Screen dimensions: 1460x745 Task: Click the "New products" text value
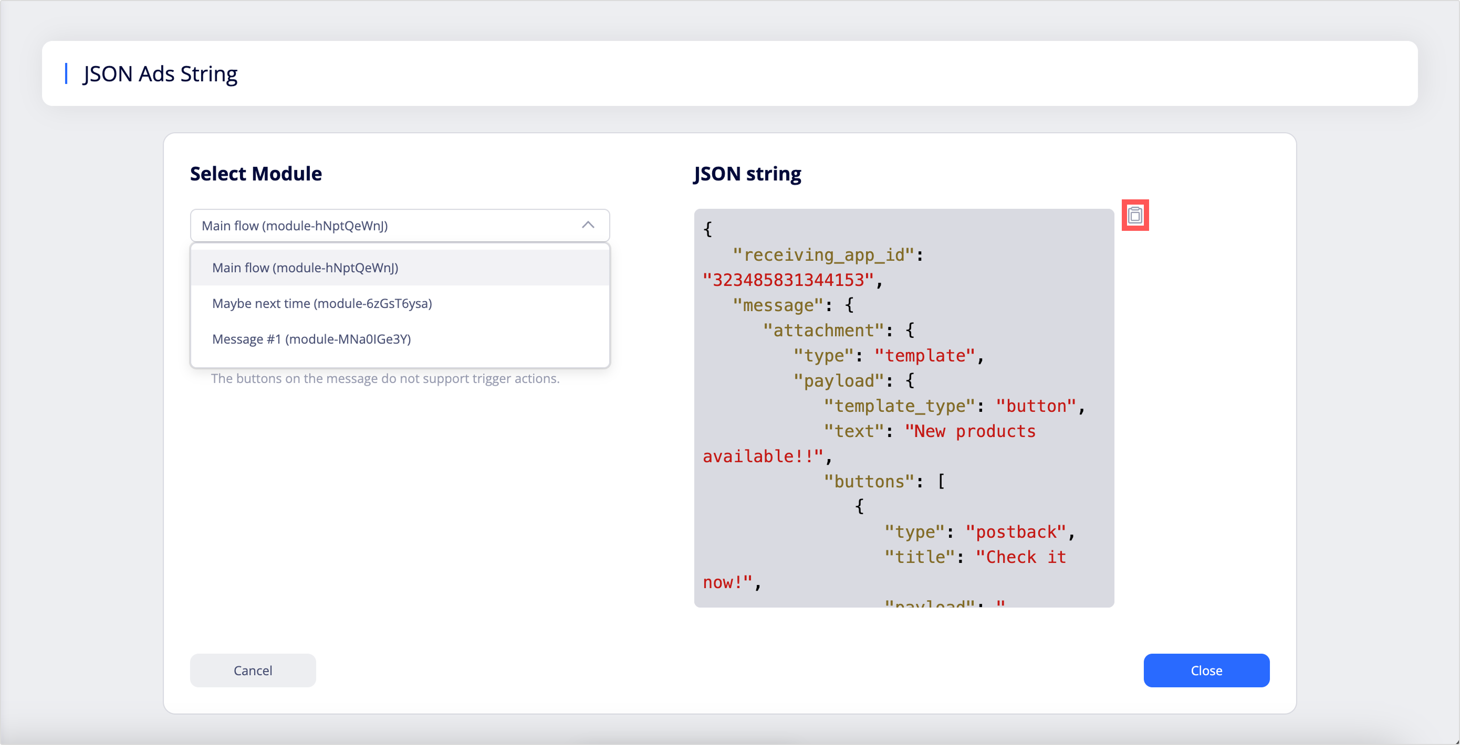click(971, 431)
